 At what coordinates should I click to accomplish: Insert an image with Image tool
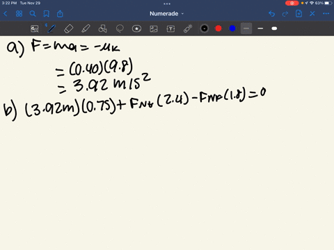(x=154, y=28)
